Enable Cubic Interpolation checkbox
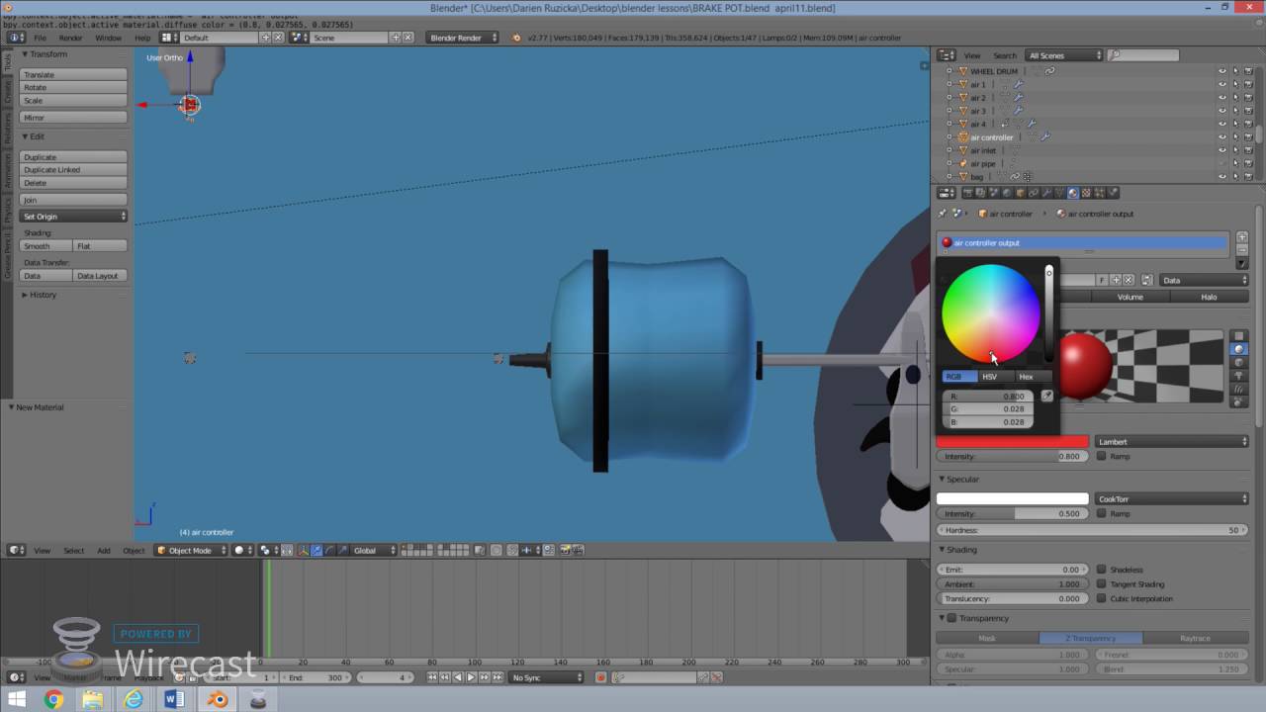1266x712 pixels. pos(1102,598)
